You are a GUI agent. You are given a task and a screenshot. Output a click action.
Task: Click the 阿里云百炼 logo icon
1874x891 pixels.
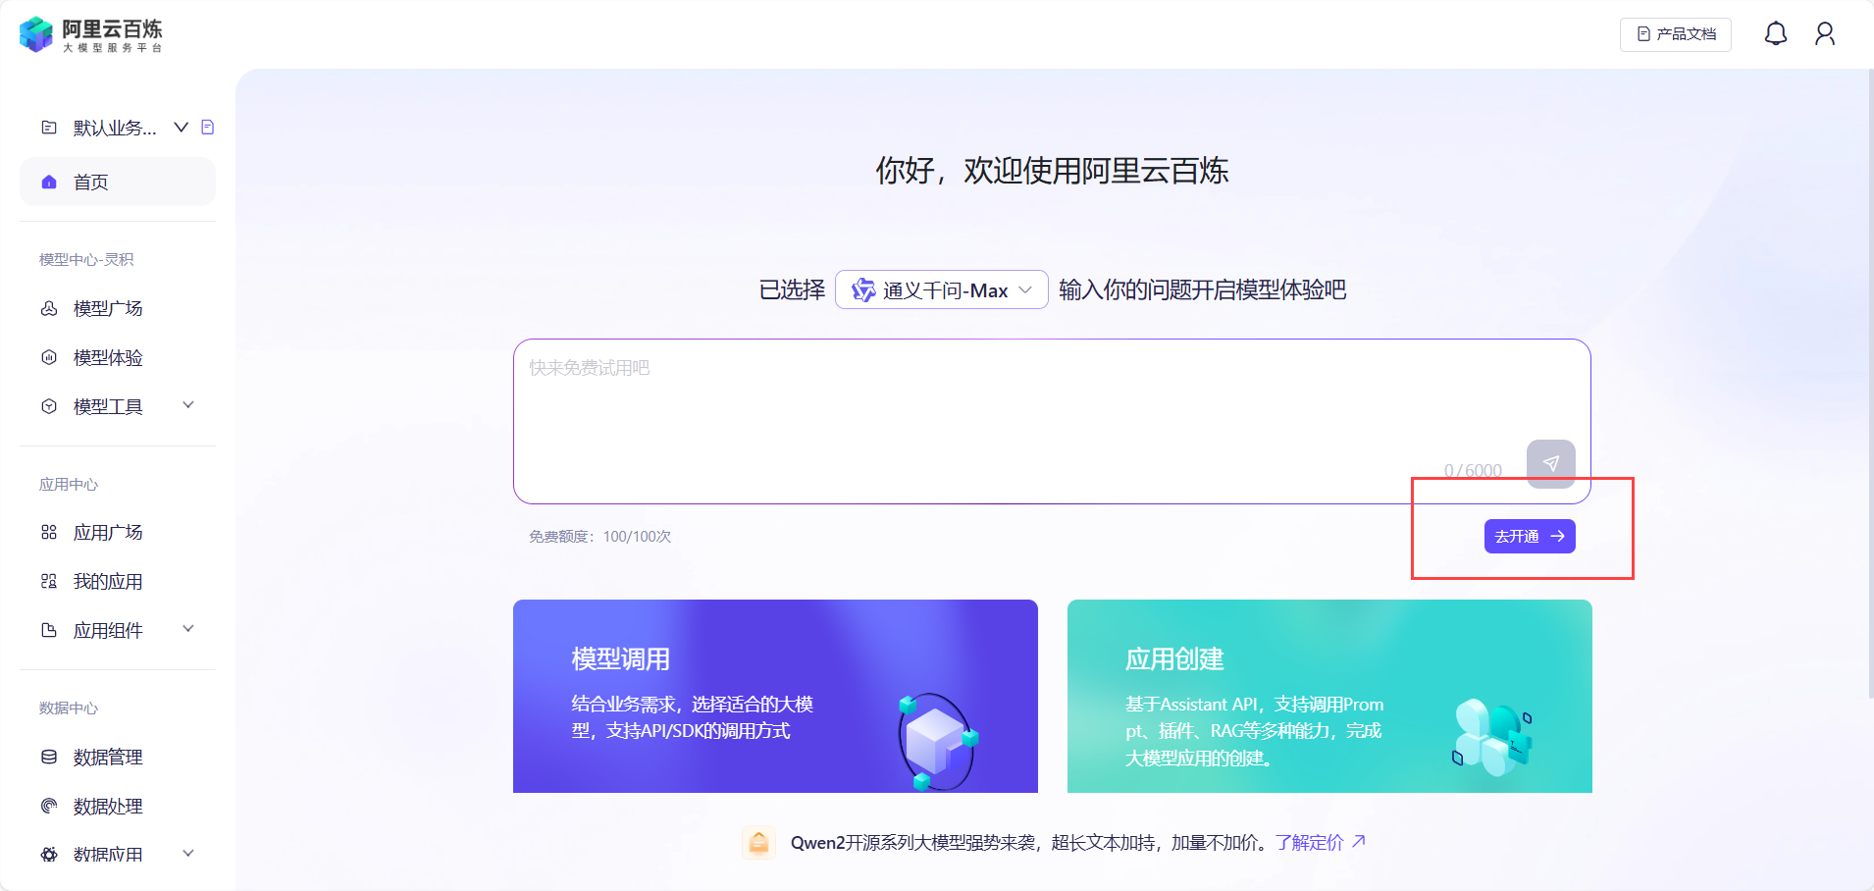click(36, 34)
